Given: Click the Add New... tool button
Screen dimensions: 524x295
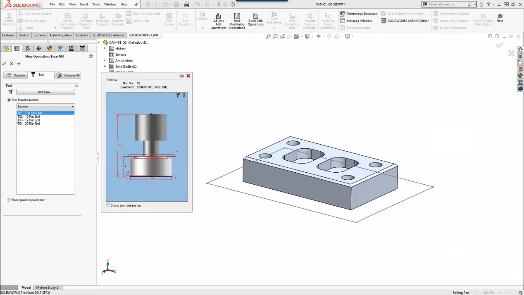Looking at the screenshot, I should (x=45, y=92).
